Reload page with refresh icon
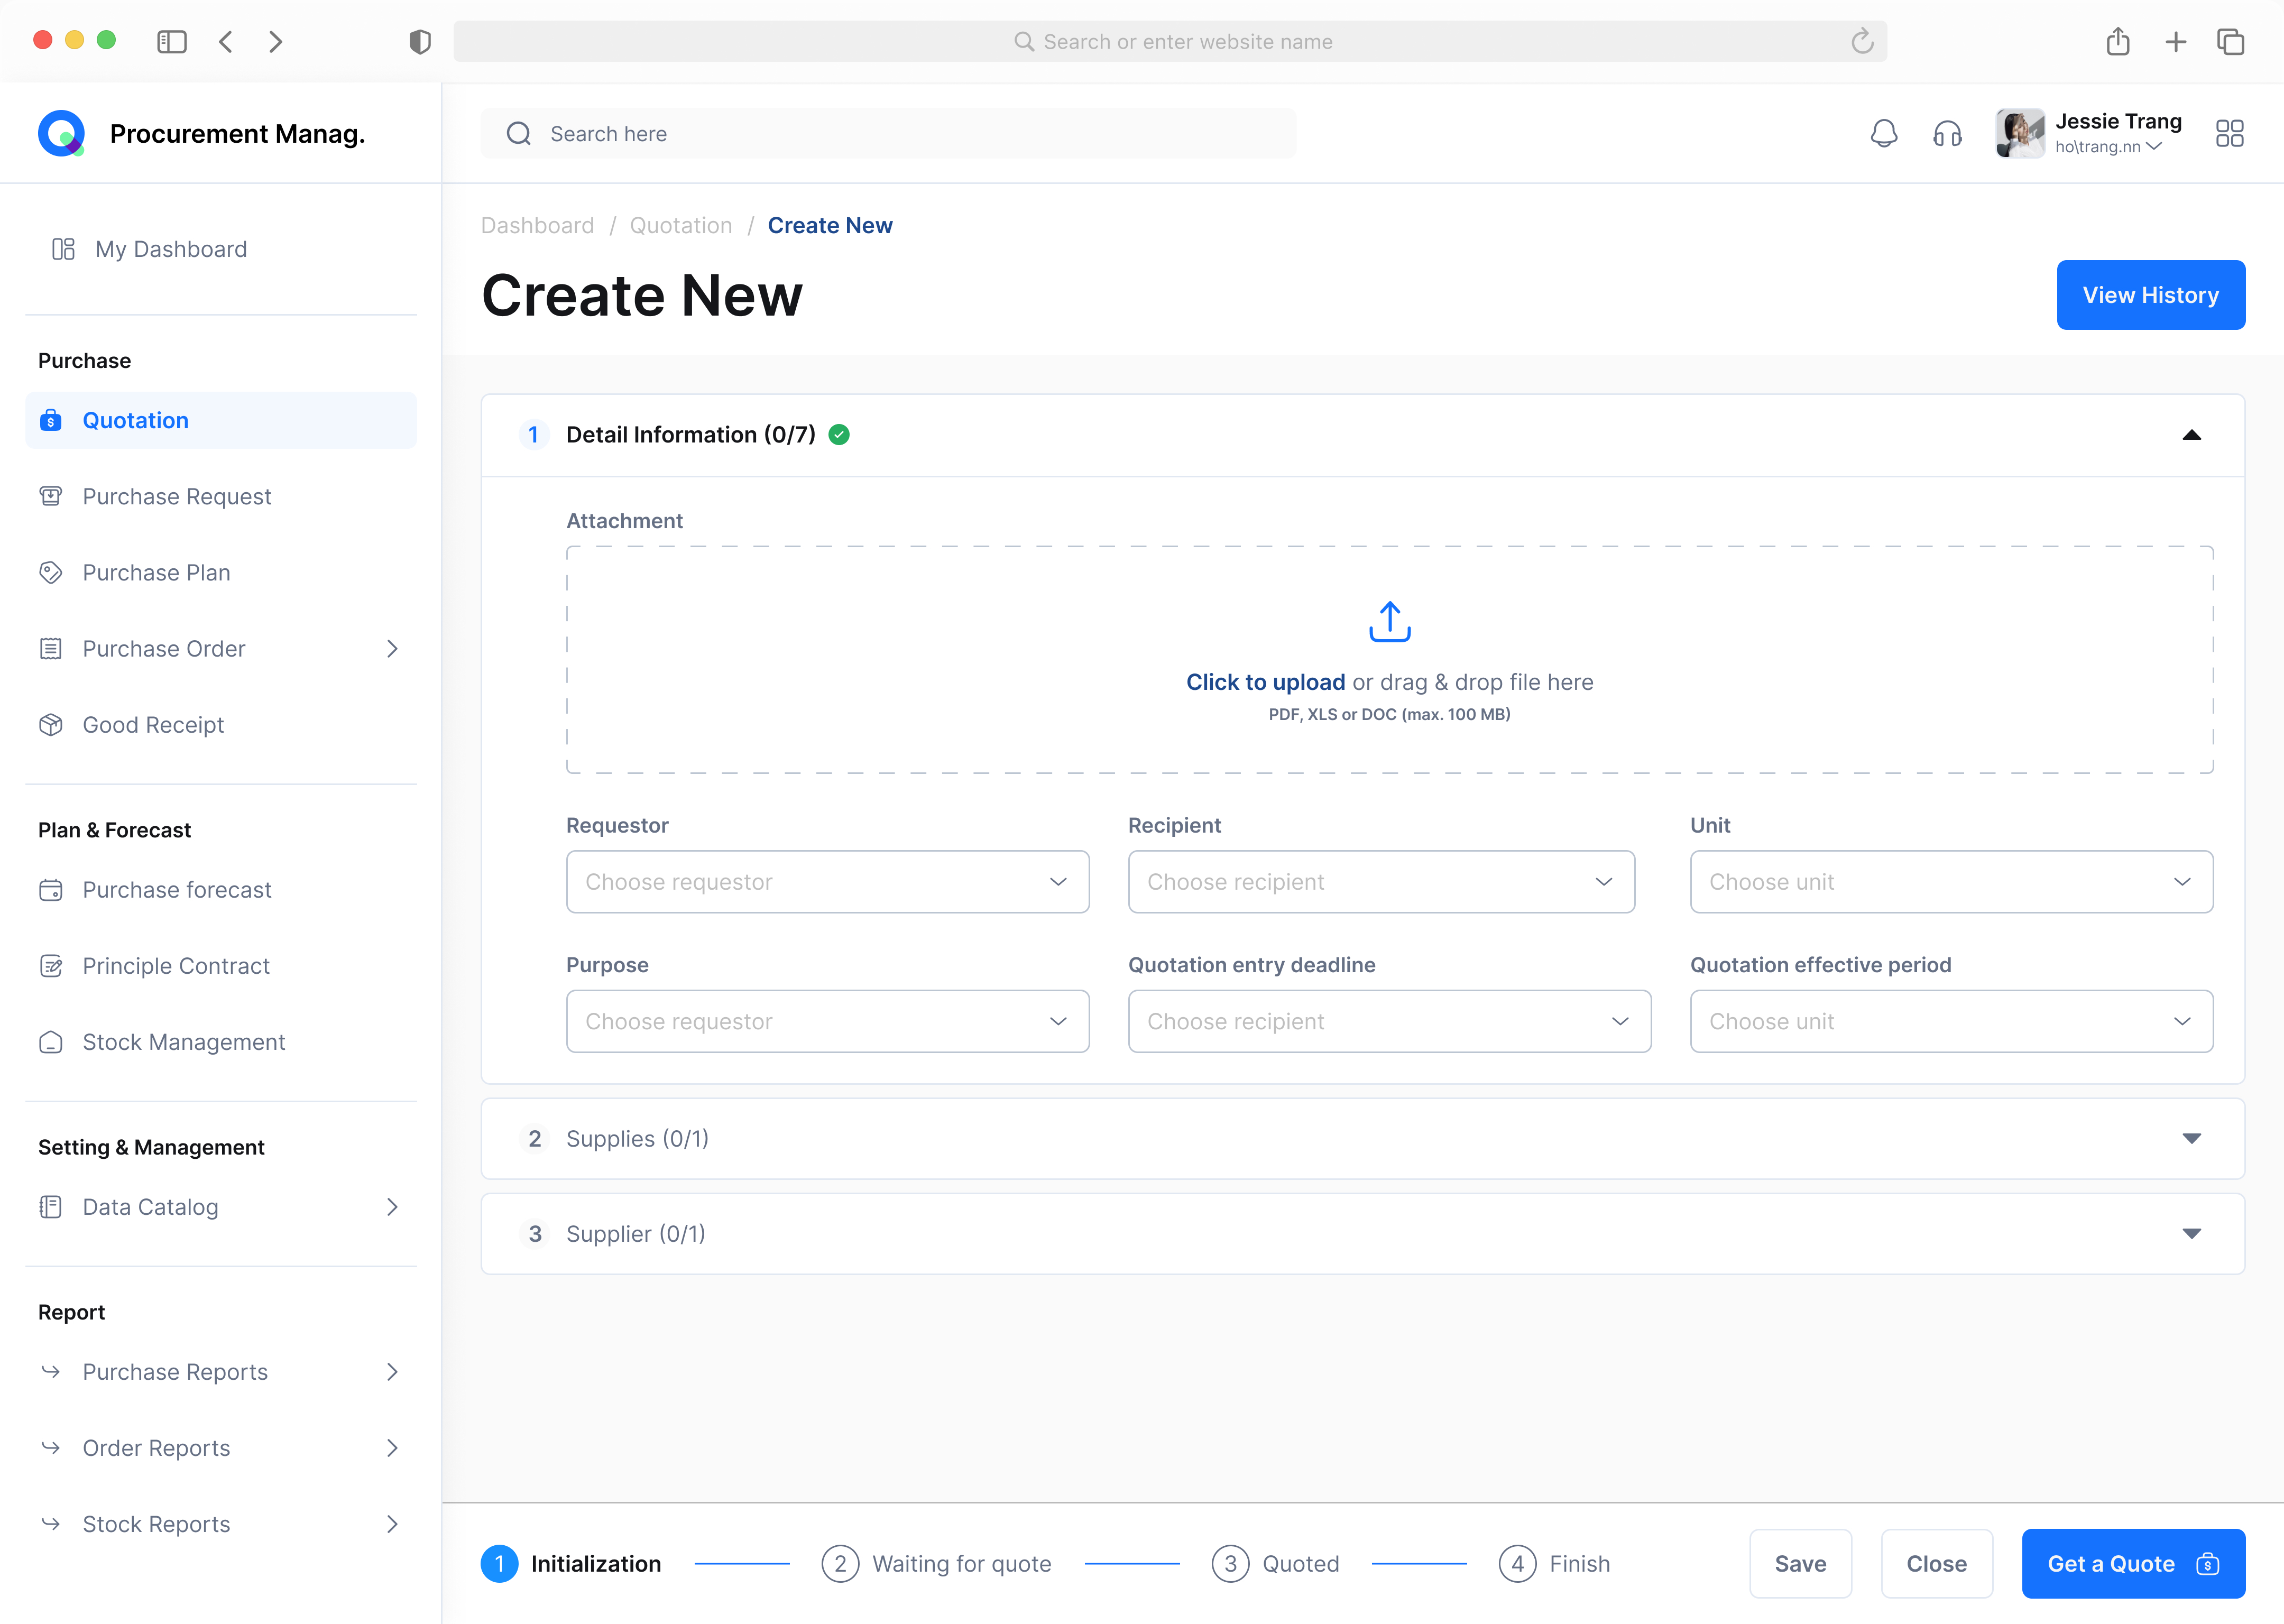Image resolution: width=2284 pixels, height=1624 pixels. point(1861,42)
